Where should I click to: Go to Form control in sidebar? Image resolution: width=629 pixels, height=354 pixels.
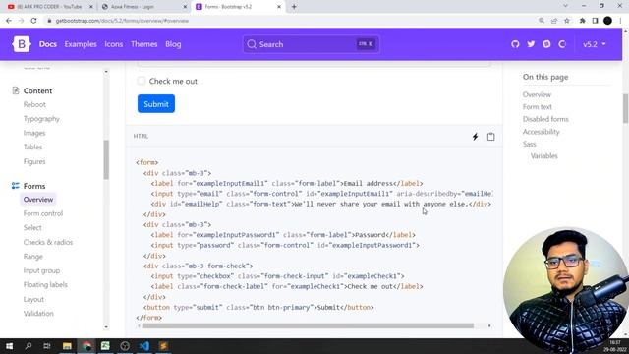click(x=43, y=213)
